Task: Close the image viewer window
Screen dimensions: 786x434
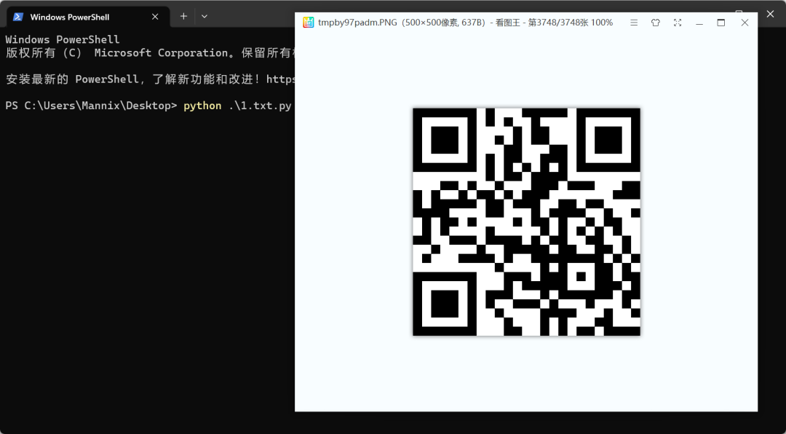Action: (745, 23)
